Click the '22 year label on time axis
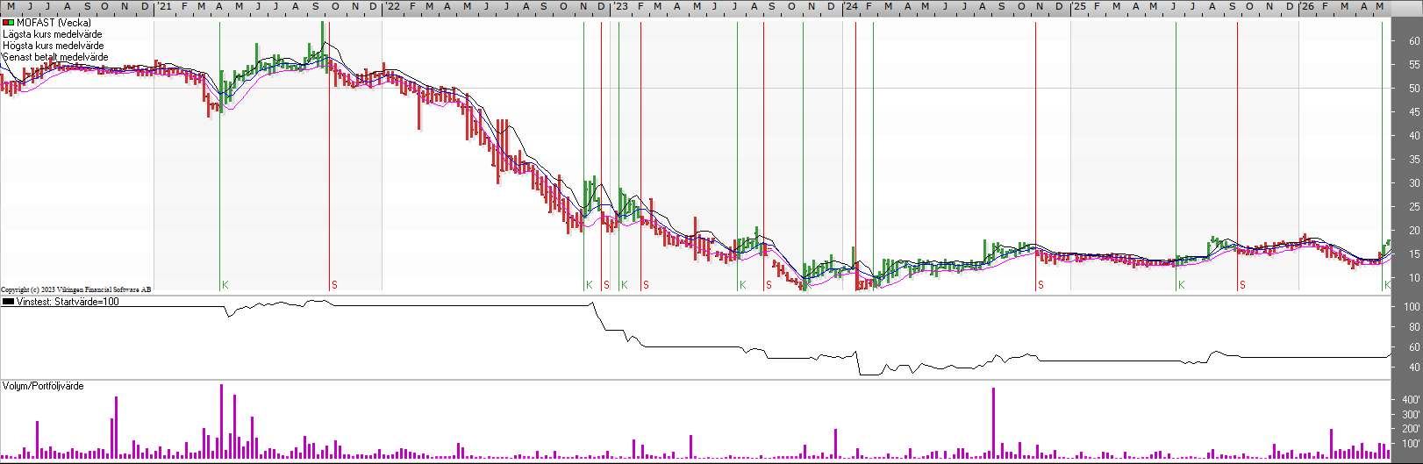This screenshot has width=1423, height=464. [392, 6]
